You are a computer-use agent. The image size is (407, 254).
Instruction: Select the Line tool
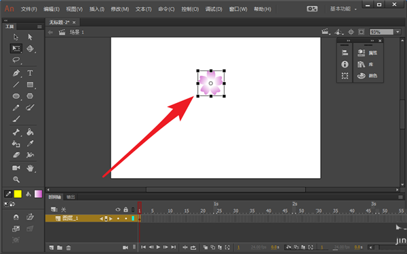16,85
